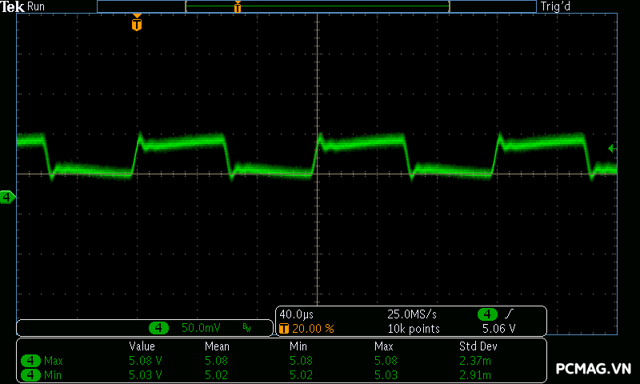Click the orange trigger position T marker
The width and height of the screenshot is (640, 384).
[x=137, y=25]
